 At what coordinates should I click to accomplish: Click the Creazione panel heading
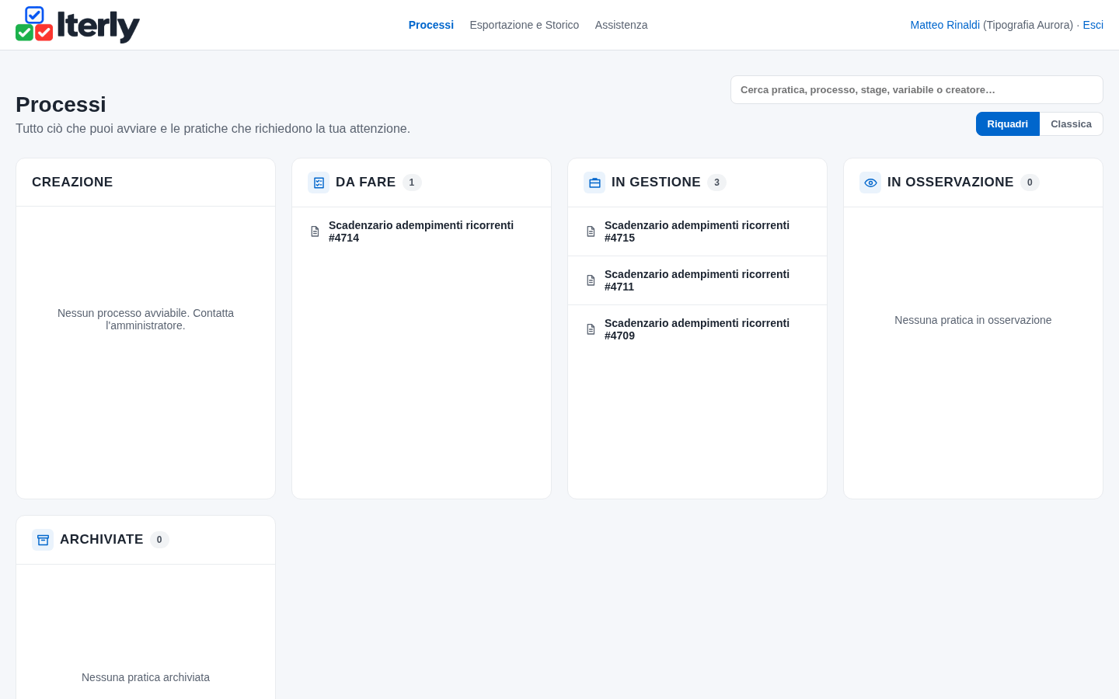pyautogui.click(x=72, y=183)
